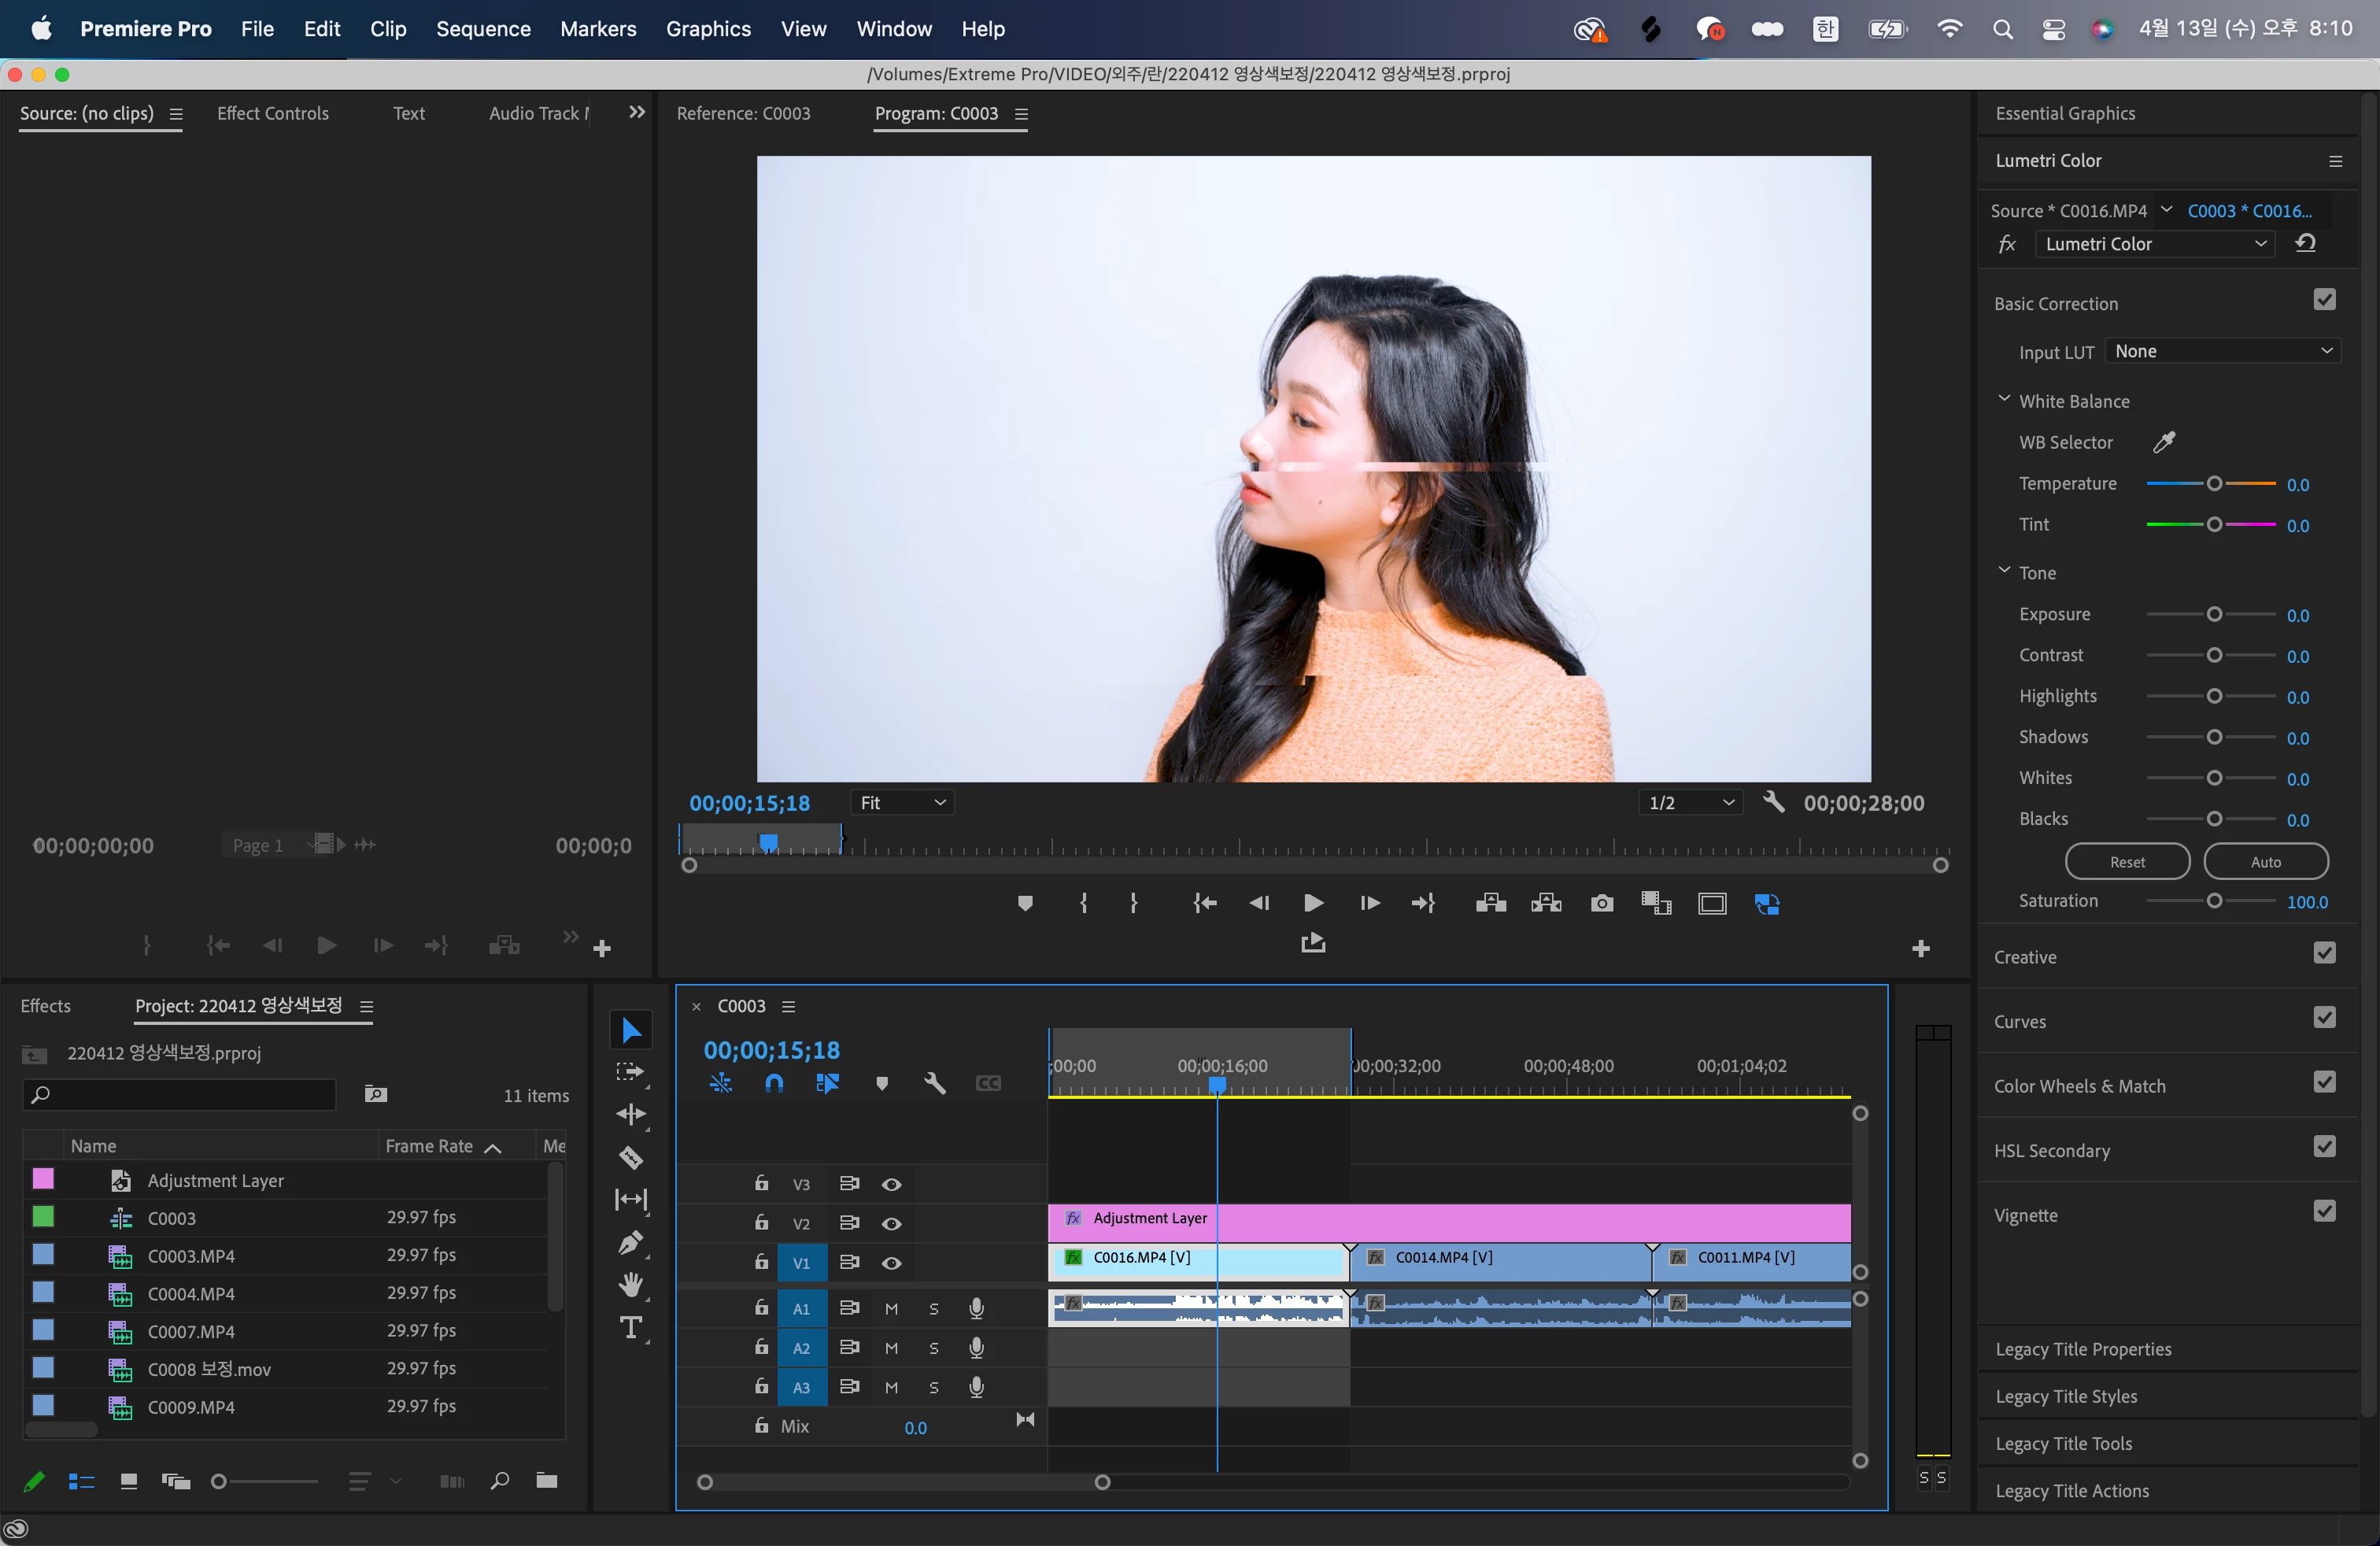Viewport: 2380px width, 1546px height.
Task: Open the Fit zoom level dropdown
Action: (x=901, y=803)
